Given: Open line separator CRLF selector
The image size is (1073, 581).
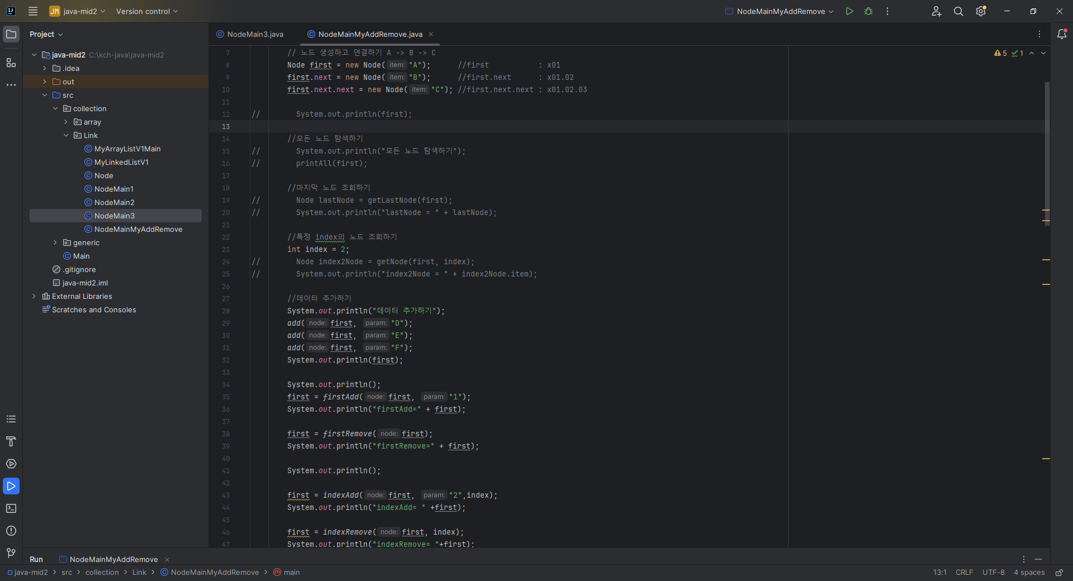Looking at the screenshot, I should [x=964, y=573].
